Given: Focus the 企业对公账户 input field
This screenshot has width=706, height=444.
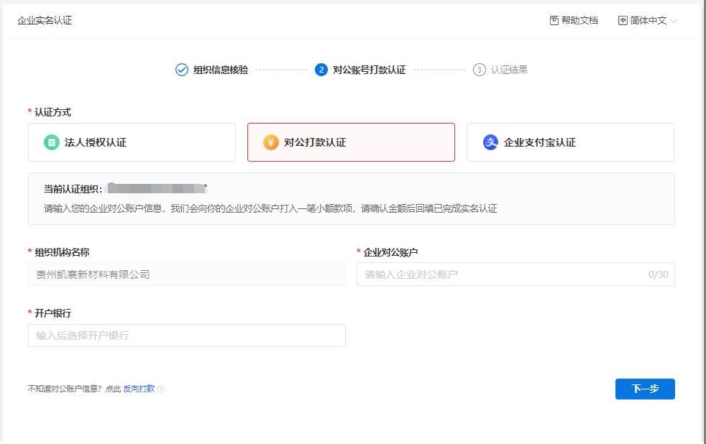Looking at the screenshot, I should 515,274.
